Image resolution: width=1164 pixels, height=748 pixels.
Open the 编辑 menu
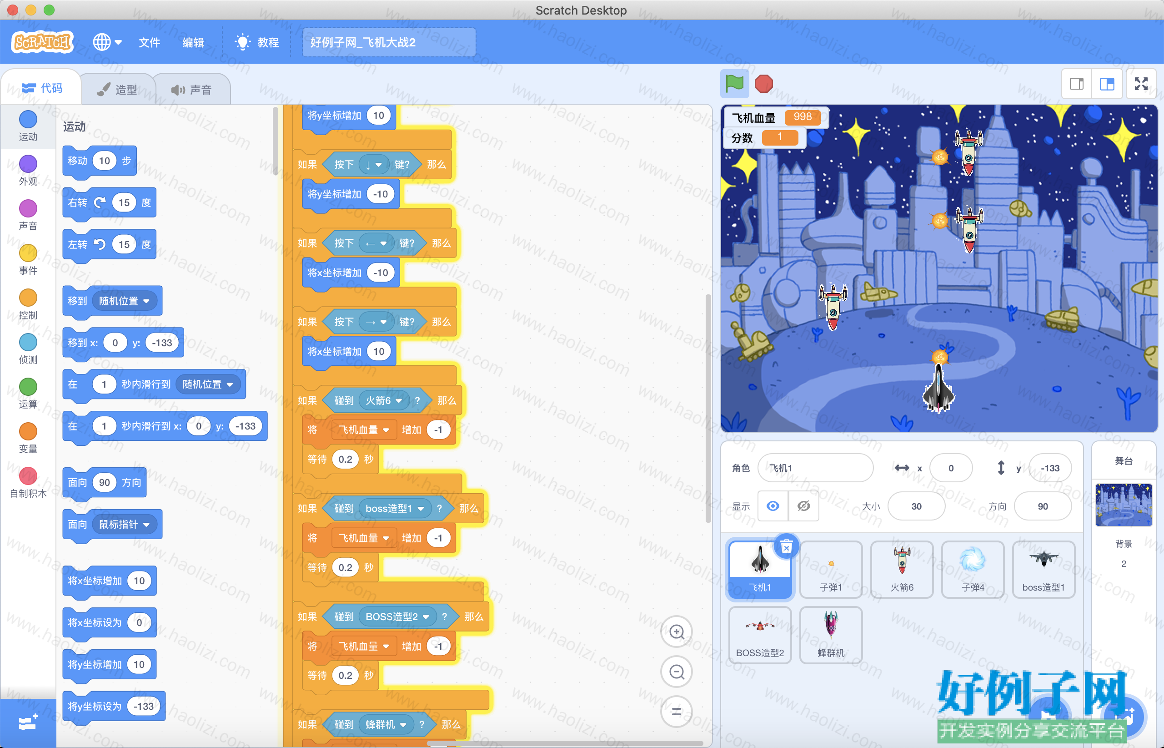point(193,42)
